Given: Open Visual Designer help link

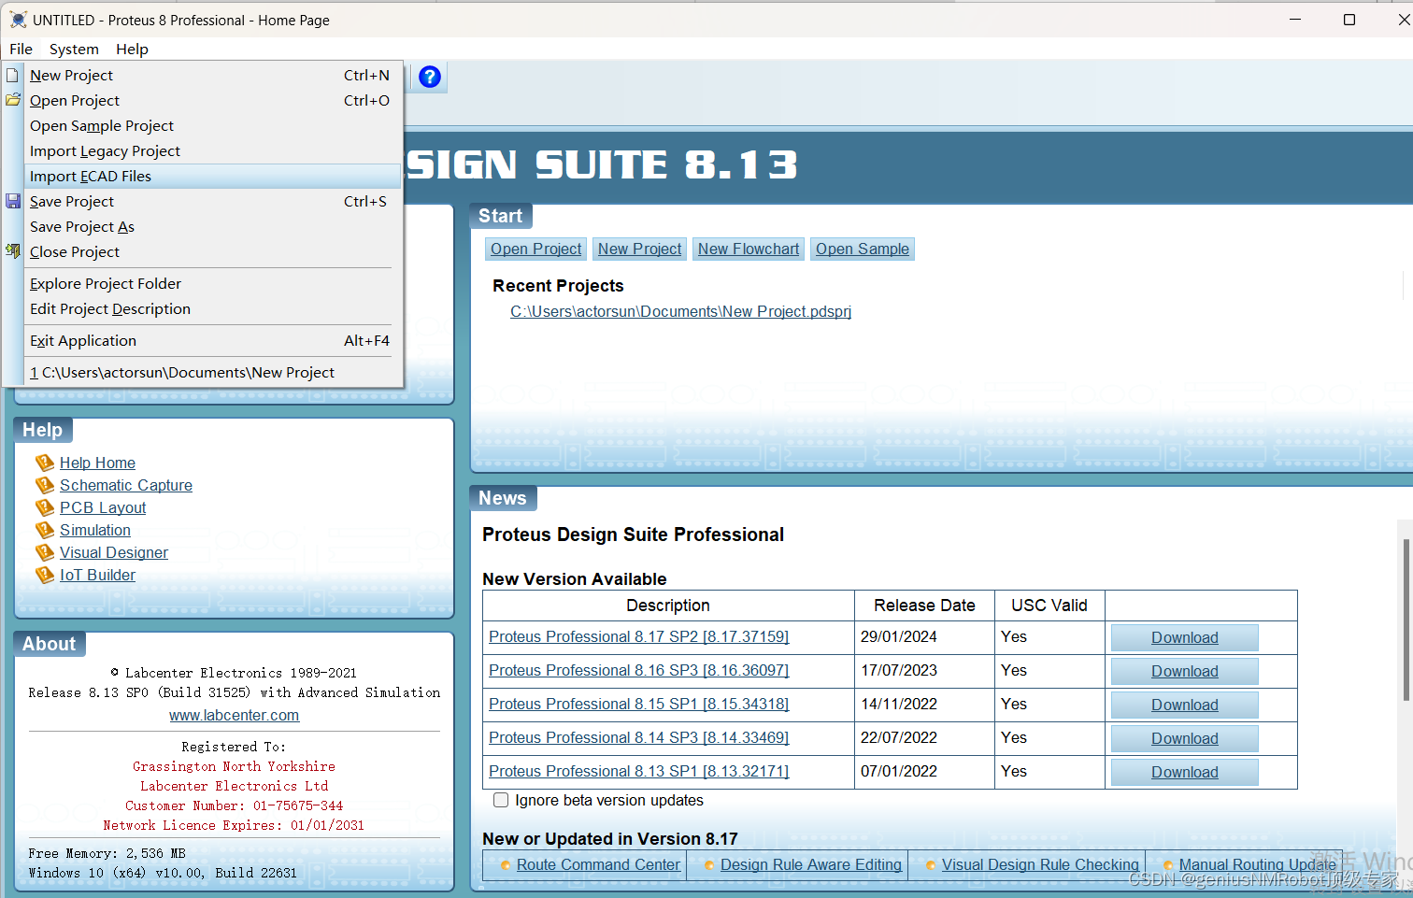Looking at the screenshot, I should 114,552.
